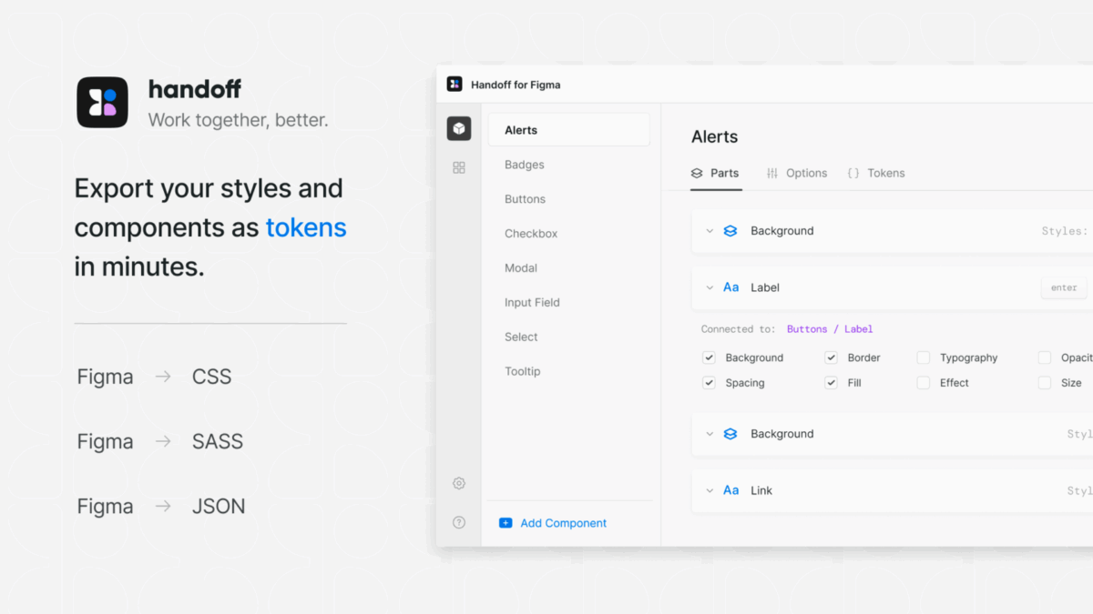Collapse the Label part row chevron

(710, 287)
